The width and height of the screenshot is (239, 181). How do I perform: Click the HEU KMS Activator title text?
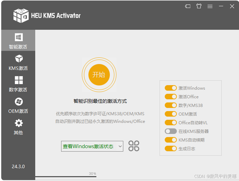(56, 16)
